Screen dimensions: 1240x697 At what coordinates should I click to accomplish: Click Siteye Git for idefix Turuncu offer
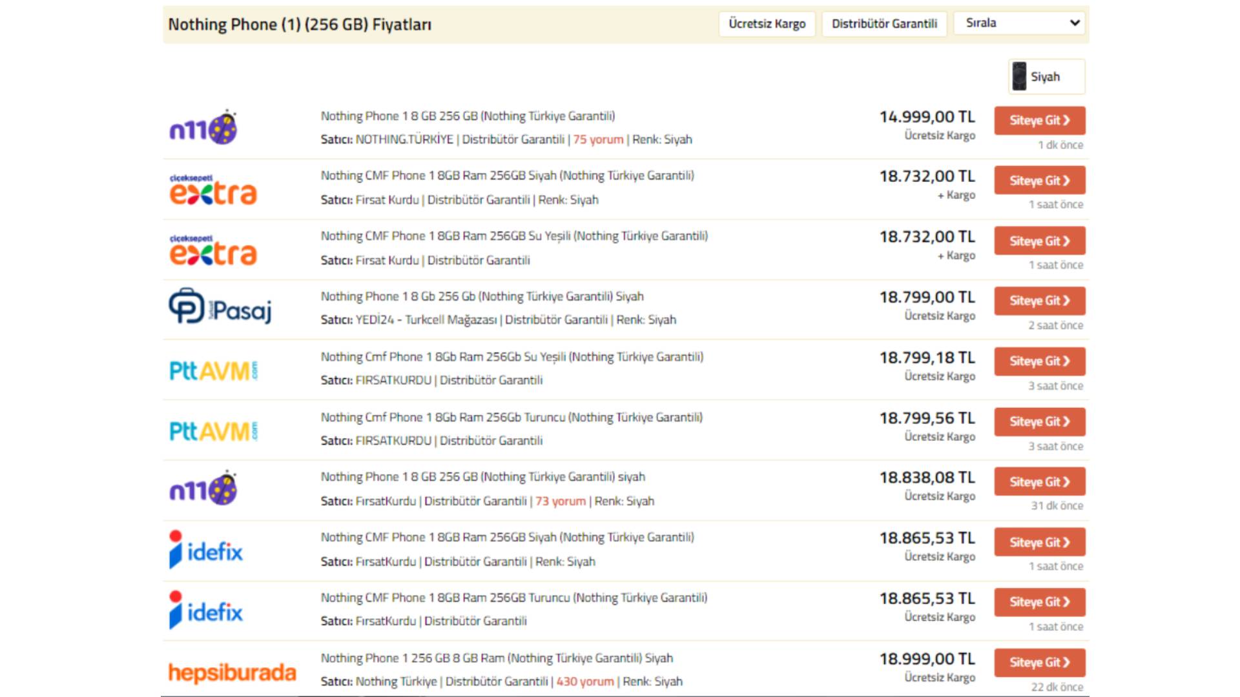click(1040, 602)
